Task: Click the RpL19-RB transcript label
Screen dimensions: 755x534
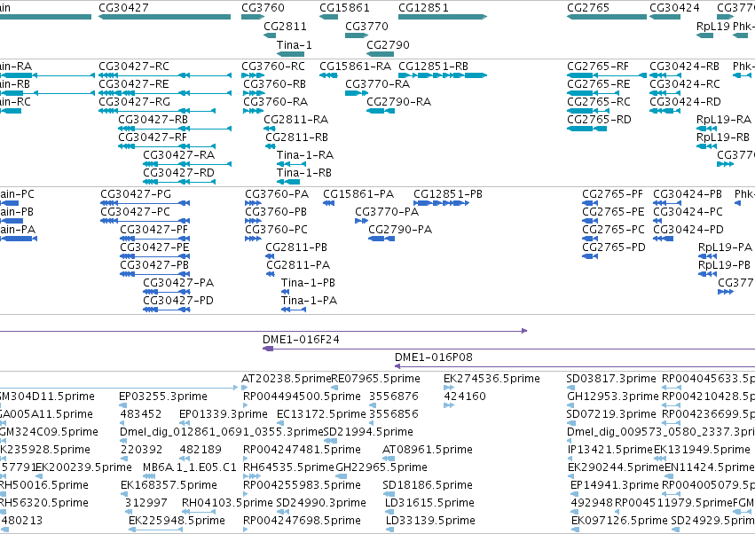Action: (723, 137)
